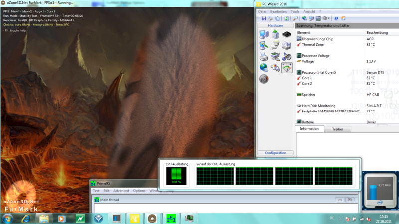
Task: Select video monitor icon in Hardware panel
Action: [264, 45]
